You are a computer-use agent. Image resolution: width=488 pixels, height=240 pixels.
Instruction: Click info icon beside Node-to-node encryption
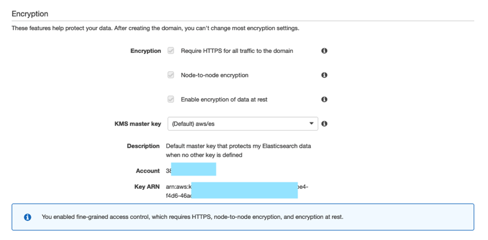tap(324, 75)
